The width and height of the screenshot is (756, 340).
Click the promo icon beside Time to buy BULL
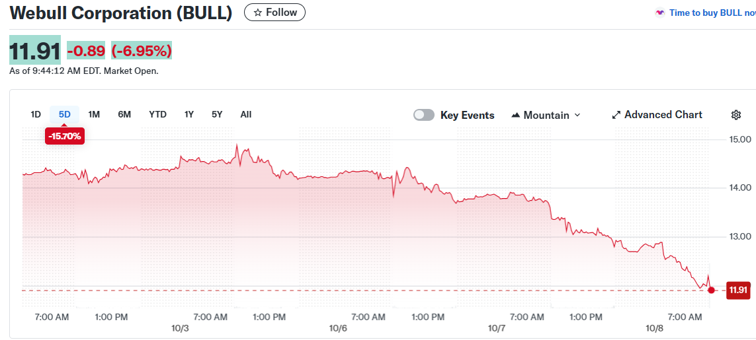click(659, 13)
